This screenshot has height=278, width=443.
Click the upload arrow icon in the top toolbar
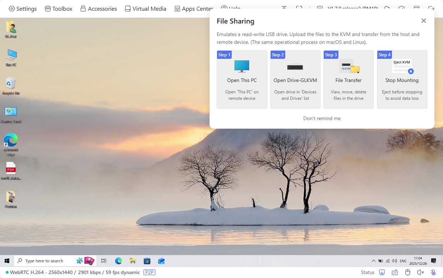284,8
